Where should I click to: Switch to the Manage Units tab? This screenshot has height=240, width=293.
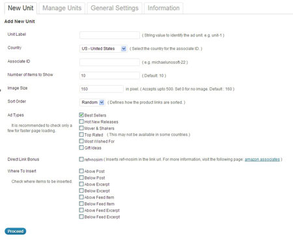point(62,8)
